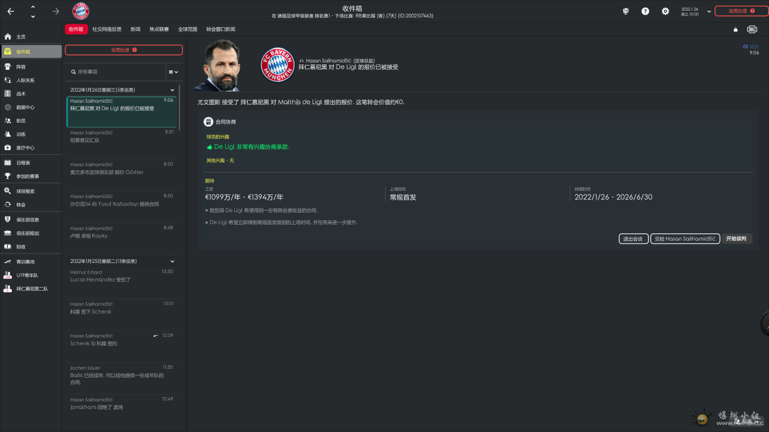The image size is (769, 432).
Task: Open 数据中心 data hub in the sidebar
Action: point(31,108)
